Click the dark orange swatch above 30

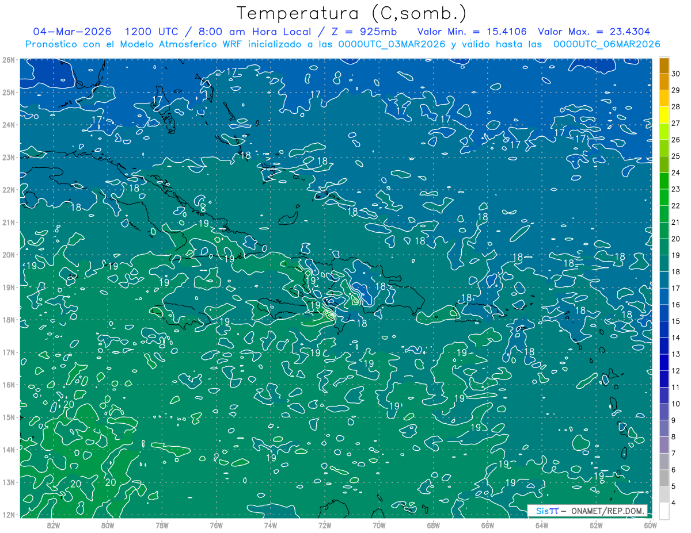click(x=664, y=66)
